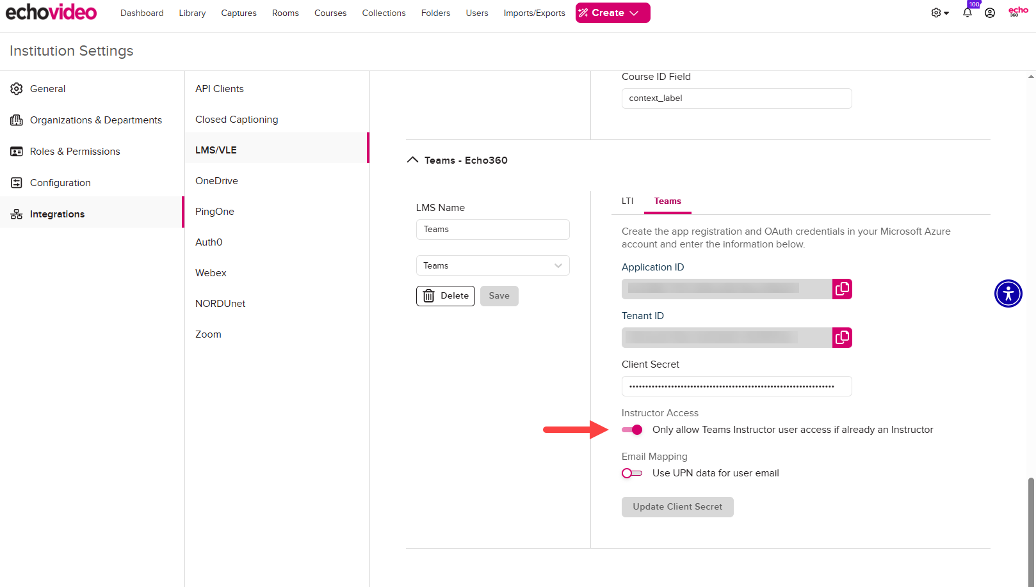Click the Save button
1036x587 pixels.
coord(499,296)
